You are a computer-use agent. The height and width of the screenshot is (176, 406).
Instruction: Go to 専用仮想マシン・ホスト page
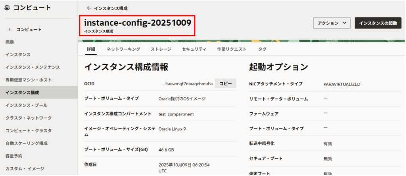(29, 80)
